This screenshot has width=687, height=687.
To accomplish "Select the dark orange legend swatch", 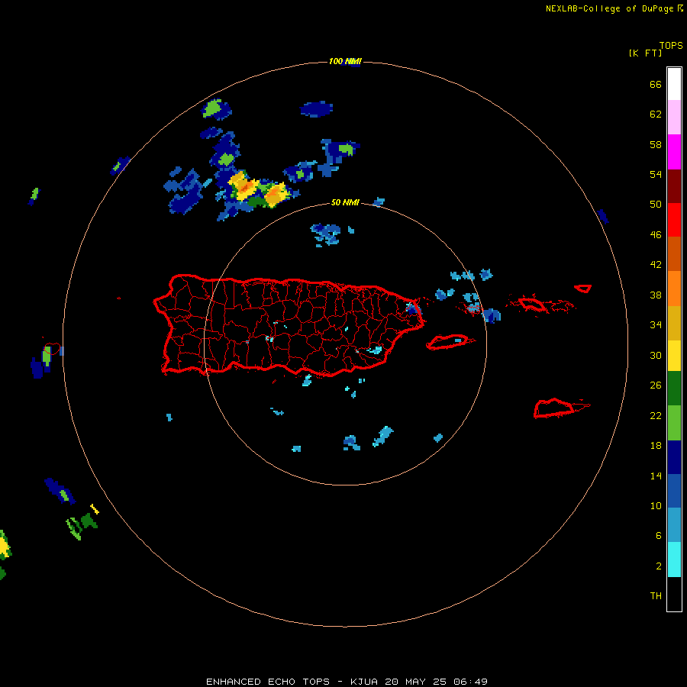I will coord(674,253).
